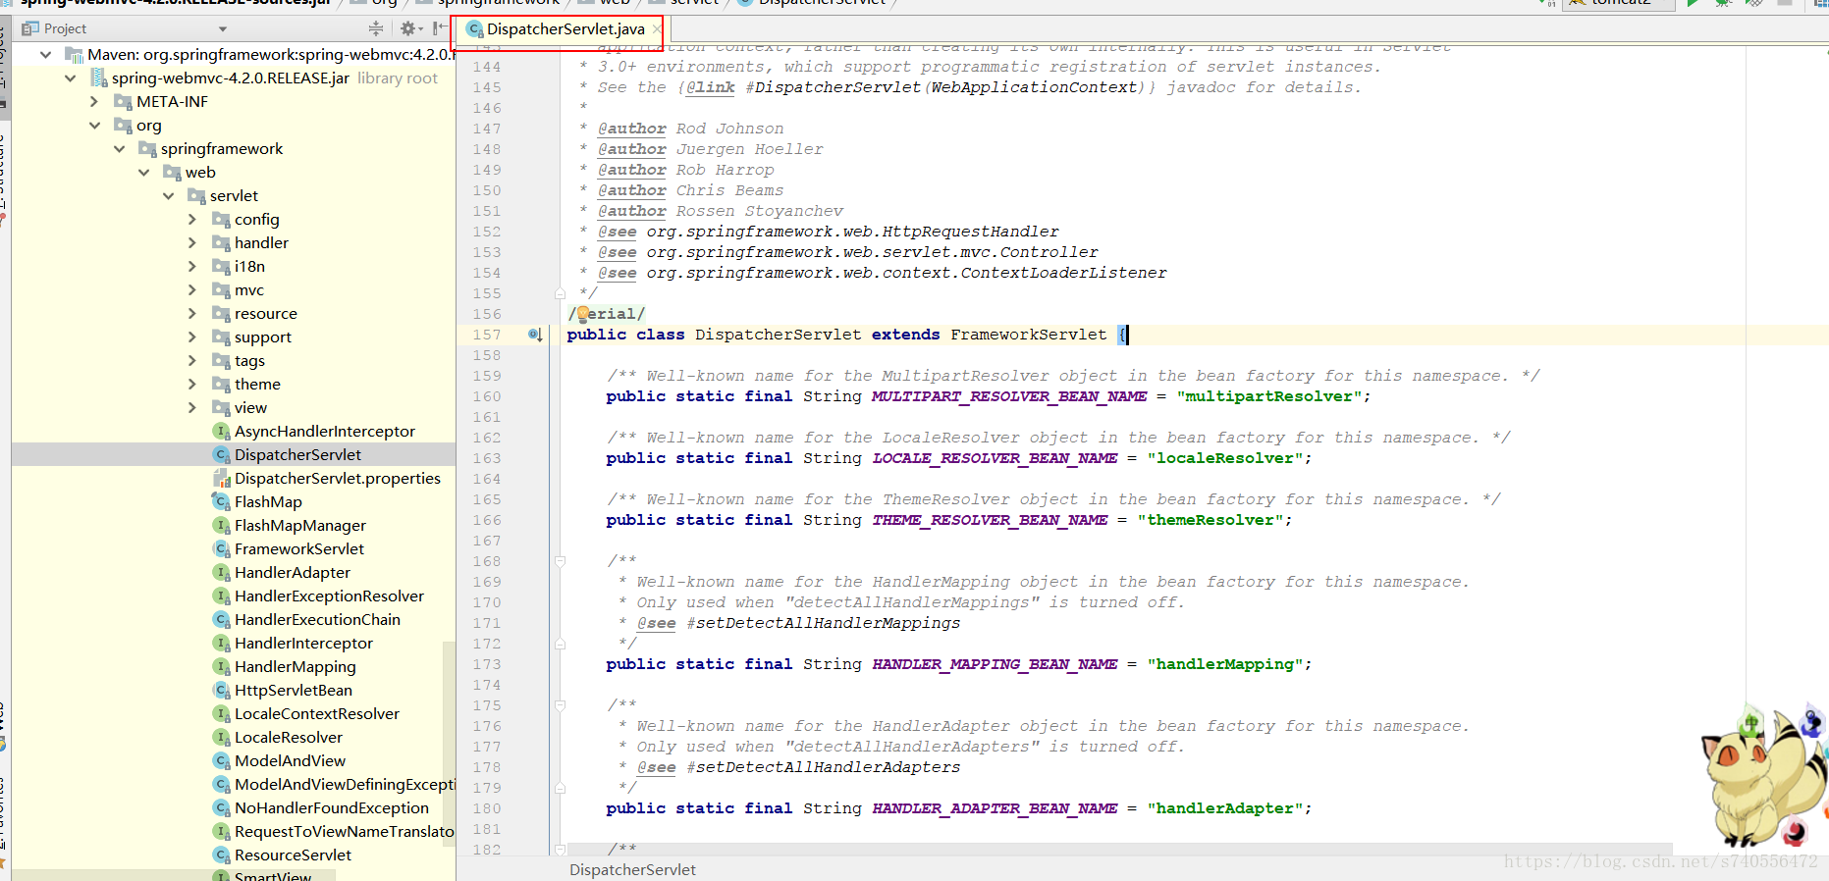Expand the theme package
Screen dimensions: 1829x881
(x=192, y=385)
